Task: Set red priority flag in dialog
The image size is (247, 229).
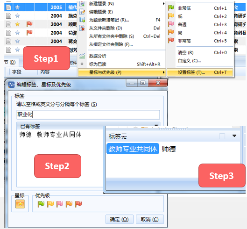Action: tap(78, 204)
